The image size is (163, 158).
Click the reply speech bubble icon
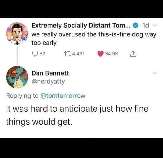35,54
